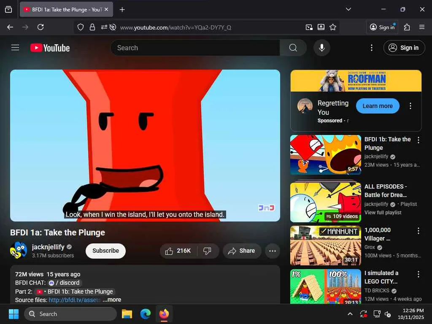Click muted volume tray icon

point(388,314)
